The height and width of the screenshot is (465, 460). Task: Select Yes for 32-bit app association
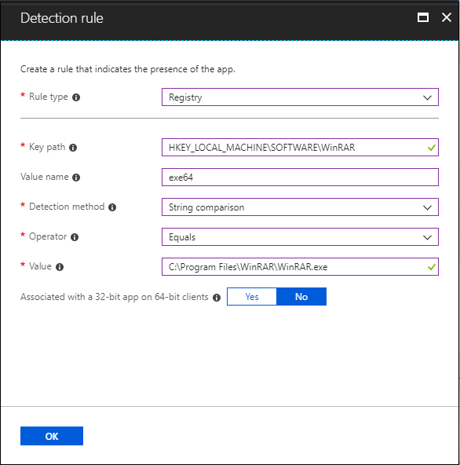(x=252, y=297)
